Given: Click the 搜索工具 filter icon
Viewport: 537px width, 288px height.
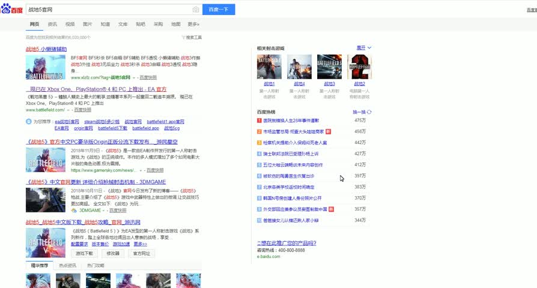Looking at the screenshot, I should click(x=183, y=37).
